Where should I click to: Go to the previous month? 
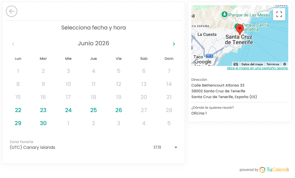pyautogui.click(x=13, y=44)
